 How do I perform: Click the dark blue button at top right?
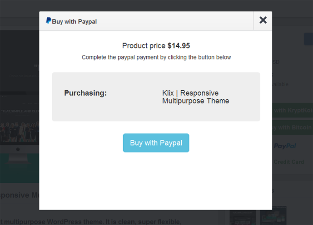click(308, 39)
